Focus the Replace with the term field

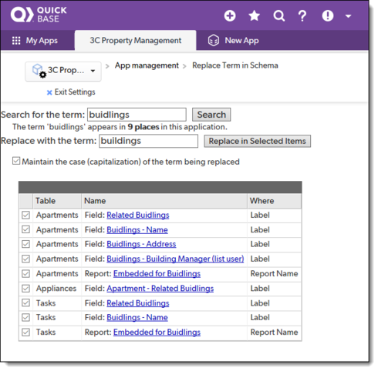[148, 141]
